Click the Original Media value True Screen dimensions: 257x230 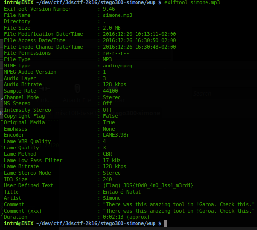coord(109,122)
